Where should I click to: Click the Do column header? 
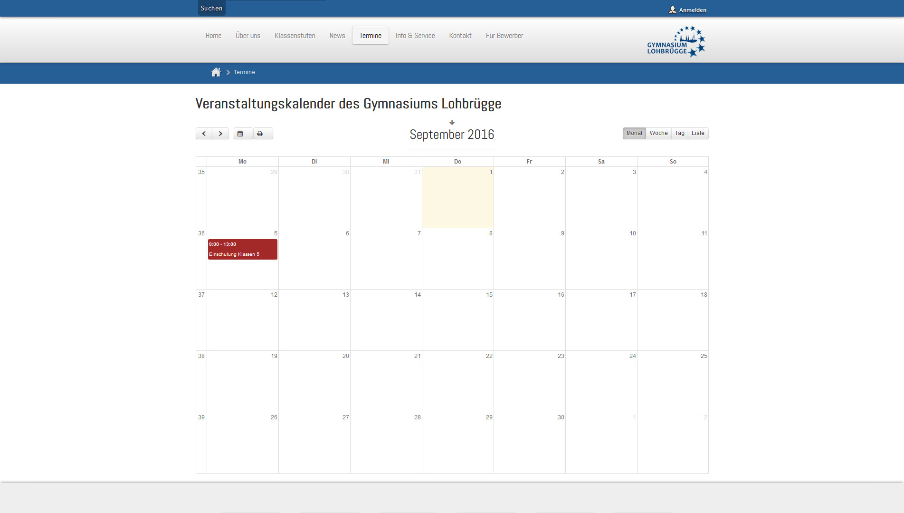(457, 162)
